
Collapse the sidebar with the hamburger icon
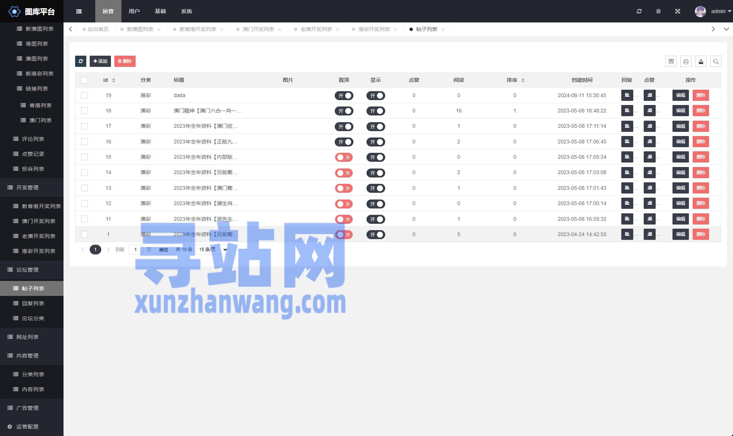click(x=79, y=11)
